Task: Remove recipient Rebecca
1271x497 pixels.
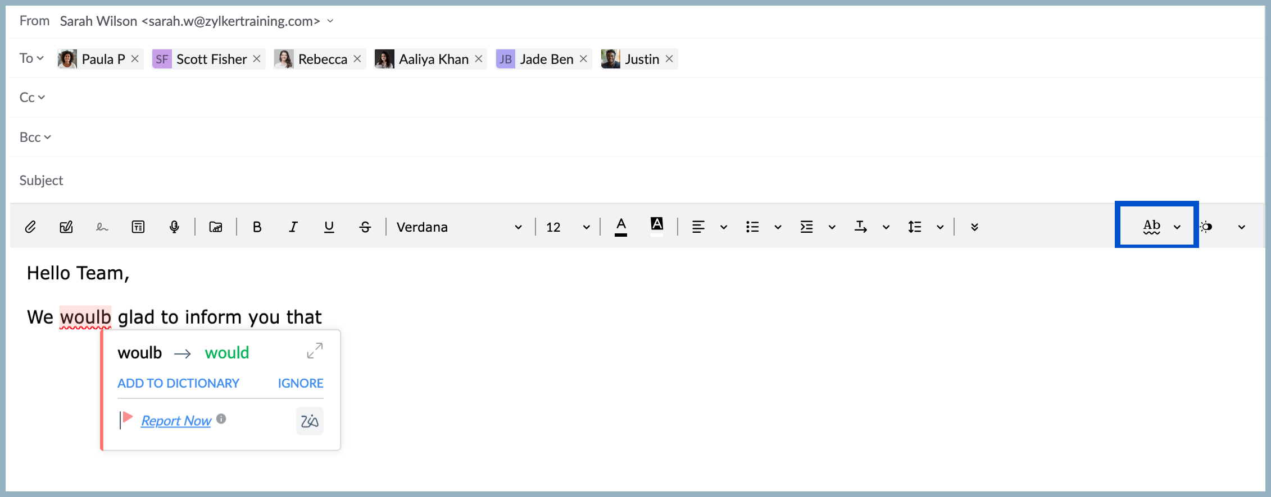Action: pos(357,59)
